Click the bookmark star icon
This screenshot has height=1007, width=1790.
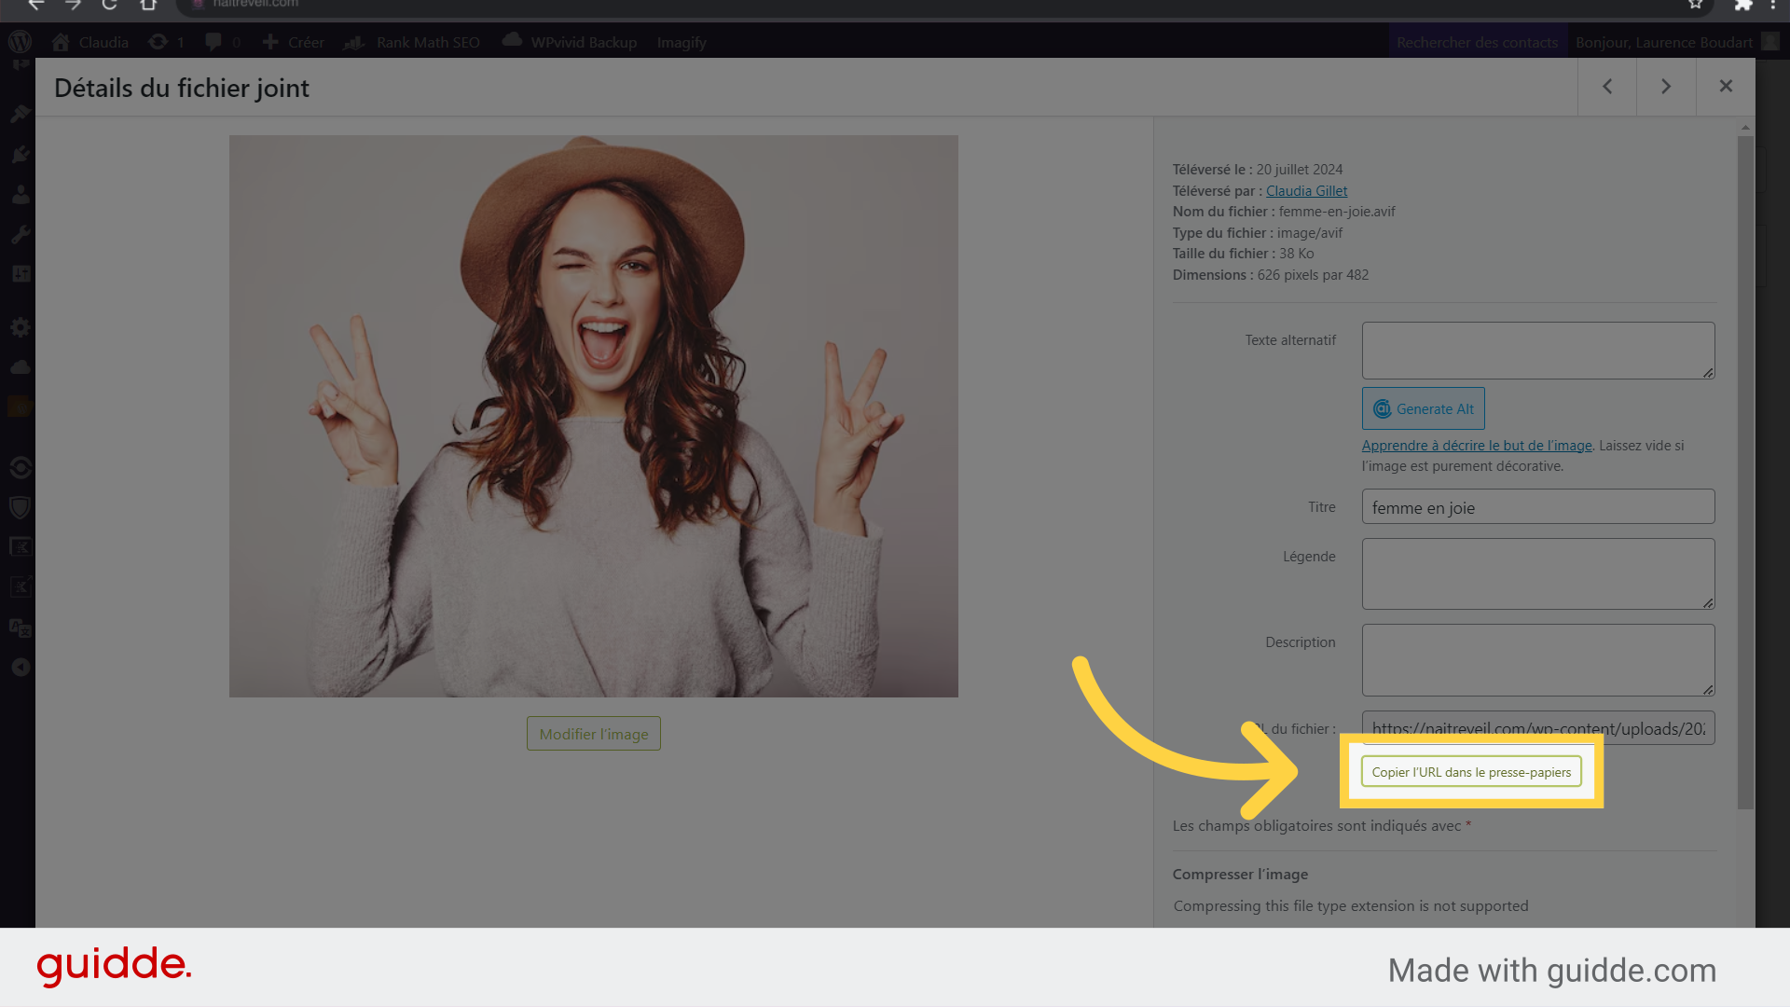(x=1695, y=5)
